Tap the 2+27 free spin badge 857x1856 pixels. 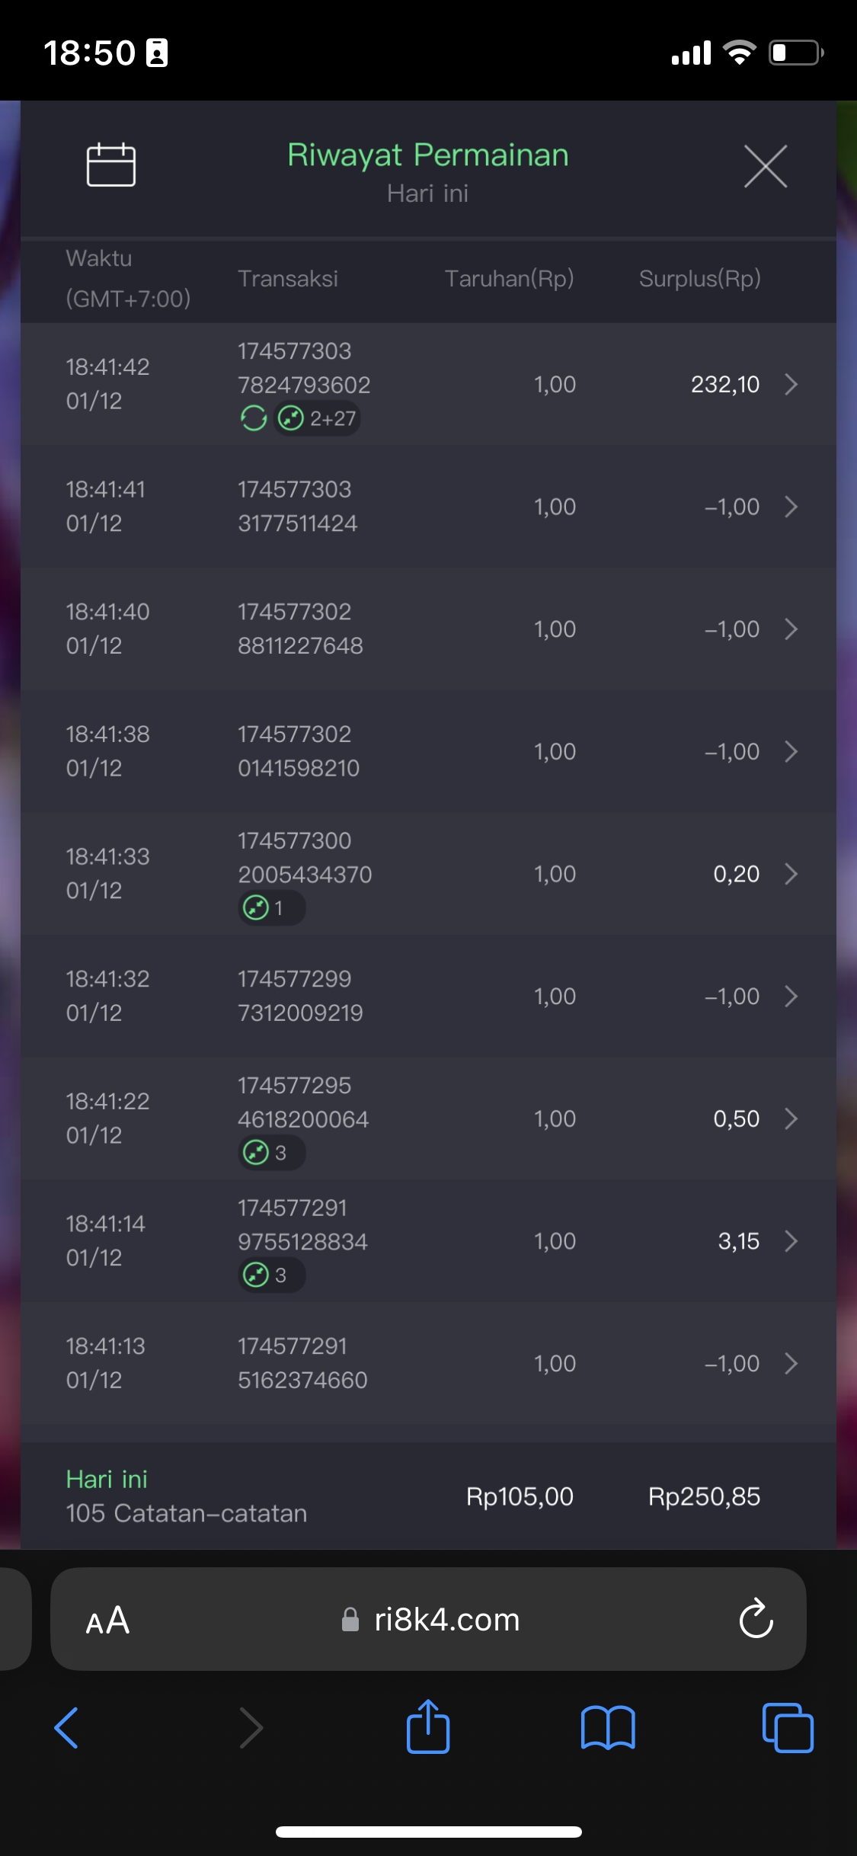pyautogui.click(x=317, y=418)
